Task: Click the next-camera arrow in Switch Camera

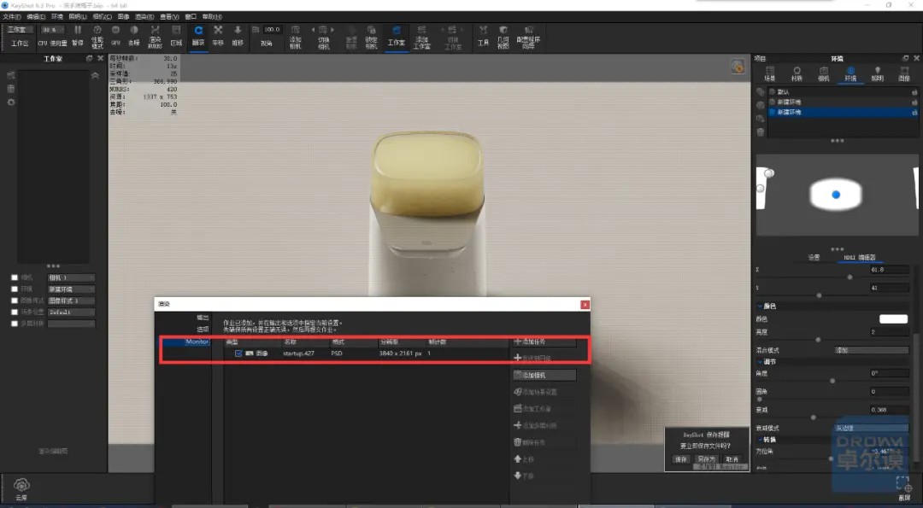Action: [x=332, y=29]
